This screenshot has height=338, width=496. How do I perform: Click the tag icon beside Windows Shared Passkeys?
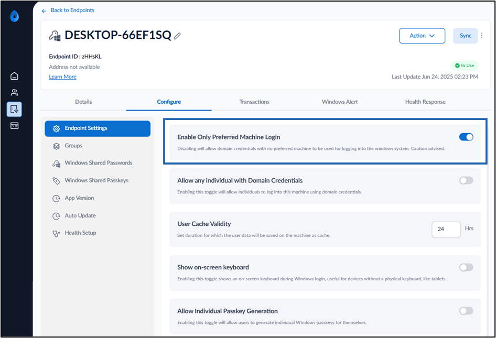coord(56,181)
